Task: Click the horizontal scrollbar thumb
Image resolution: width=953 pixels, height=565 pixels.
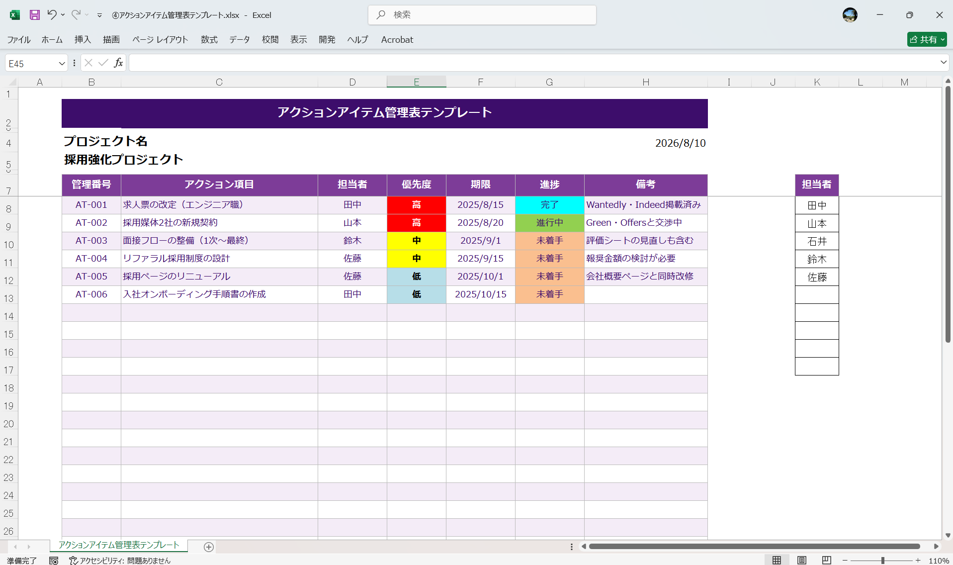Action: 754,546
